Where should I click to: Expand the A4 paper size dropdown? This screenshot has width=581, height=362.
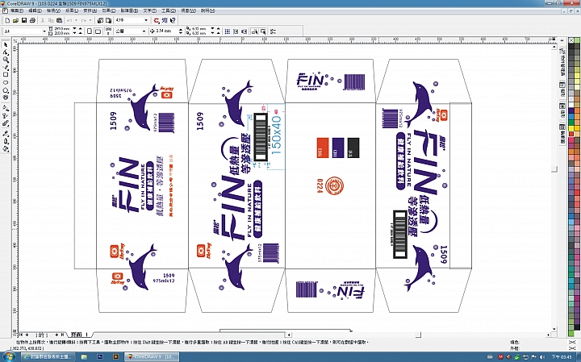[x=44, y=31]
